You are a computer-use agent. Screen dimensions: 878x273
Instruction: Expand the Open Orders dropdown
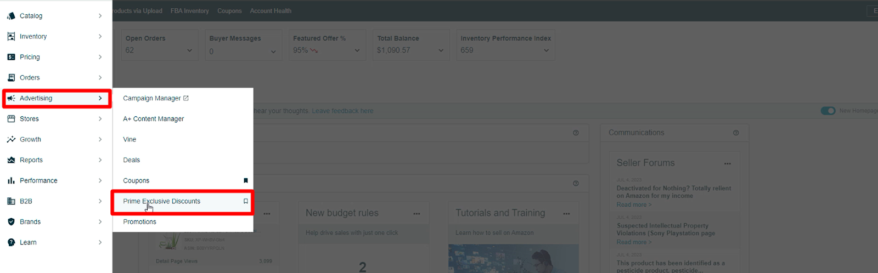tap(190, 50)
